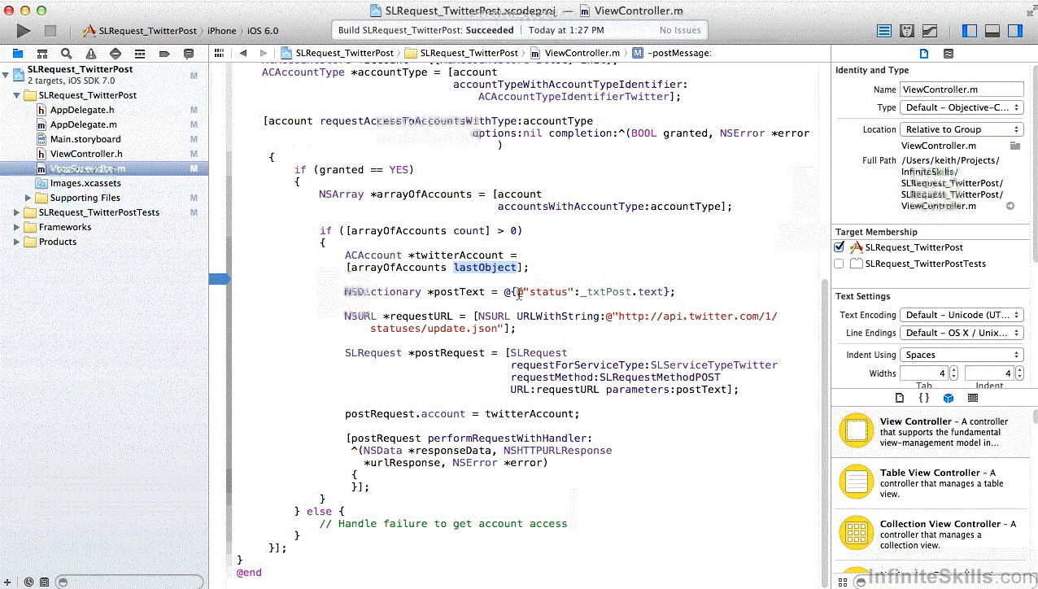Open the Project navigator tab
1038x589 pixels.
[18, 54]
